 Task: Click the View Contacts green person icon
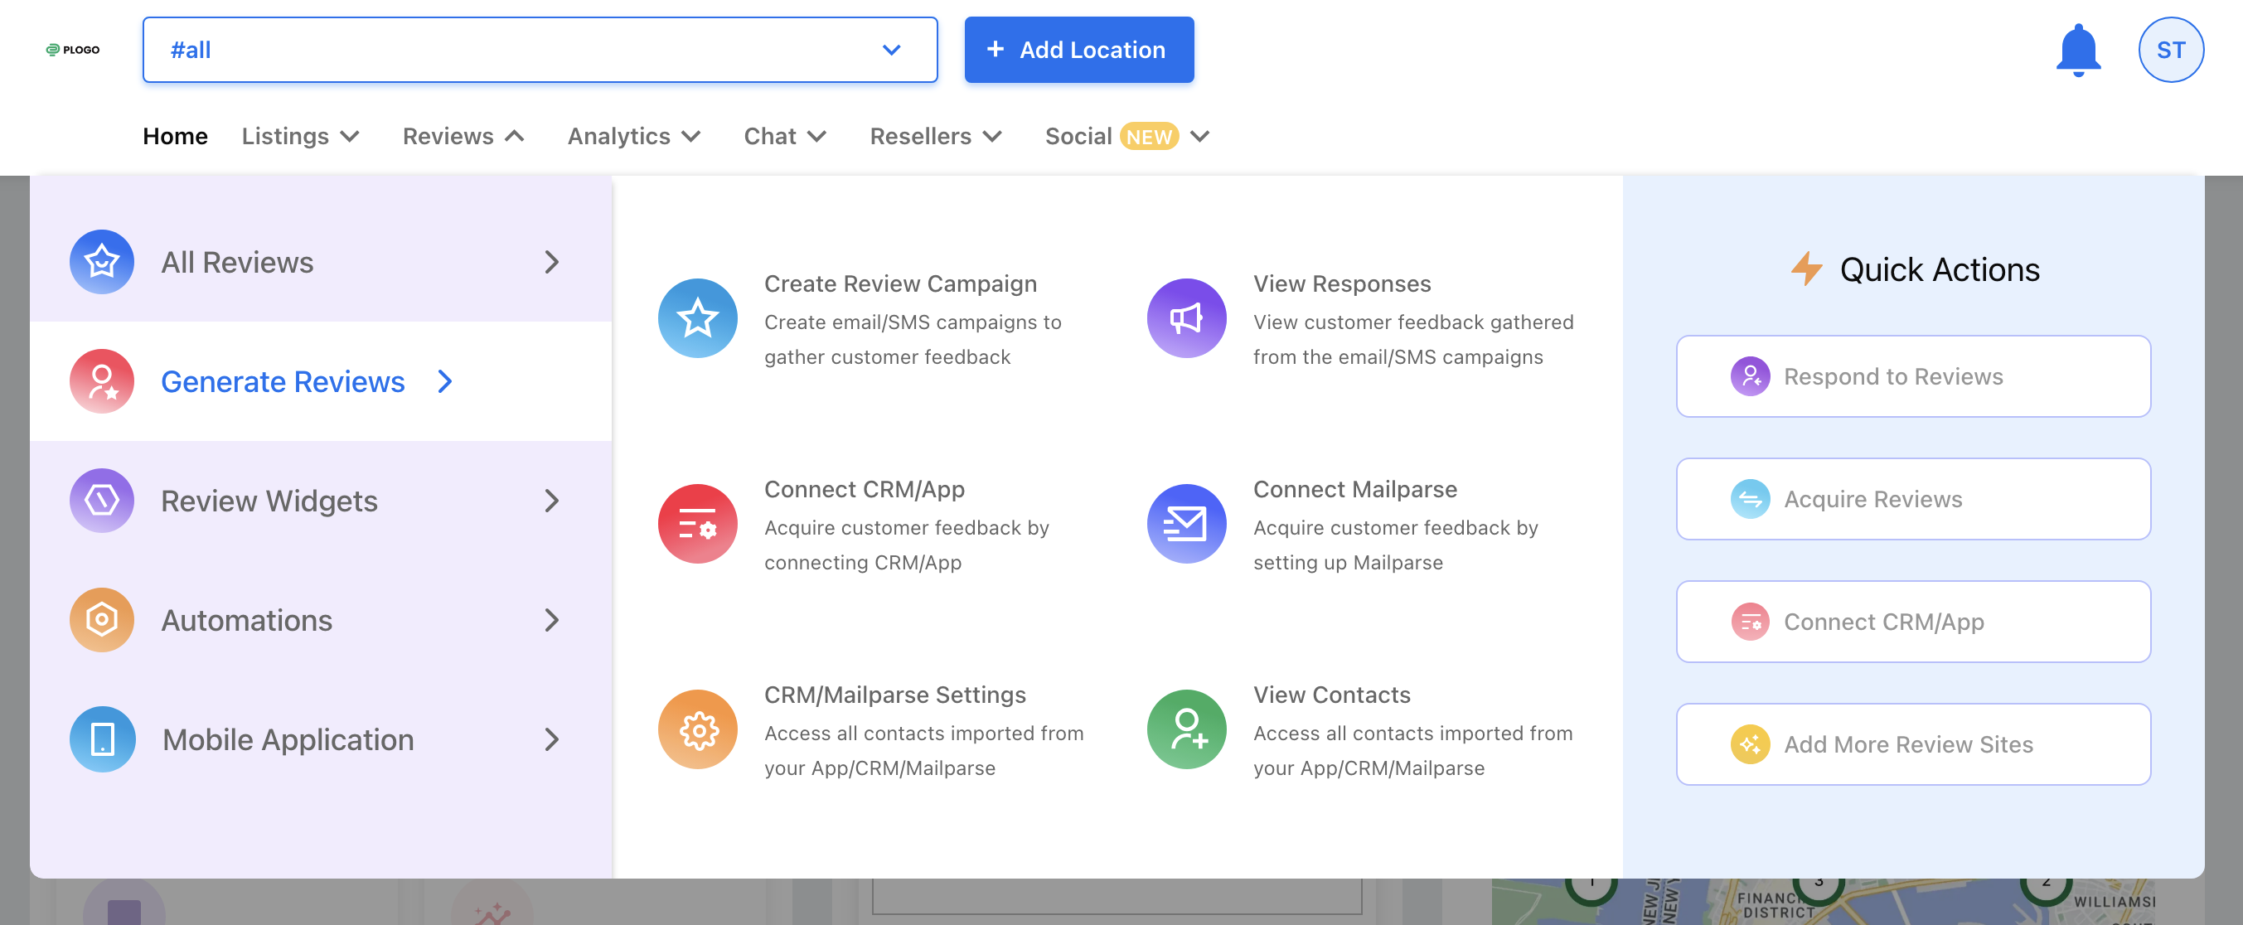(1186, 729)
